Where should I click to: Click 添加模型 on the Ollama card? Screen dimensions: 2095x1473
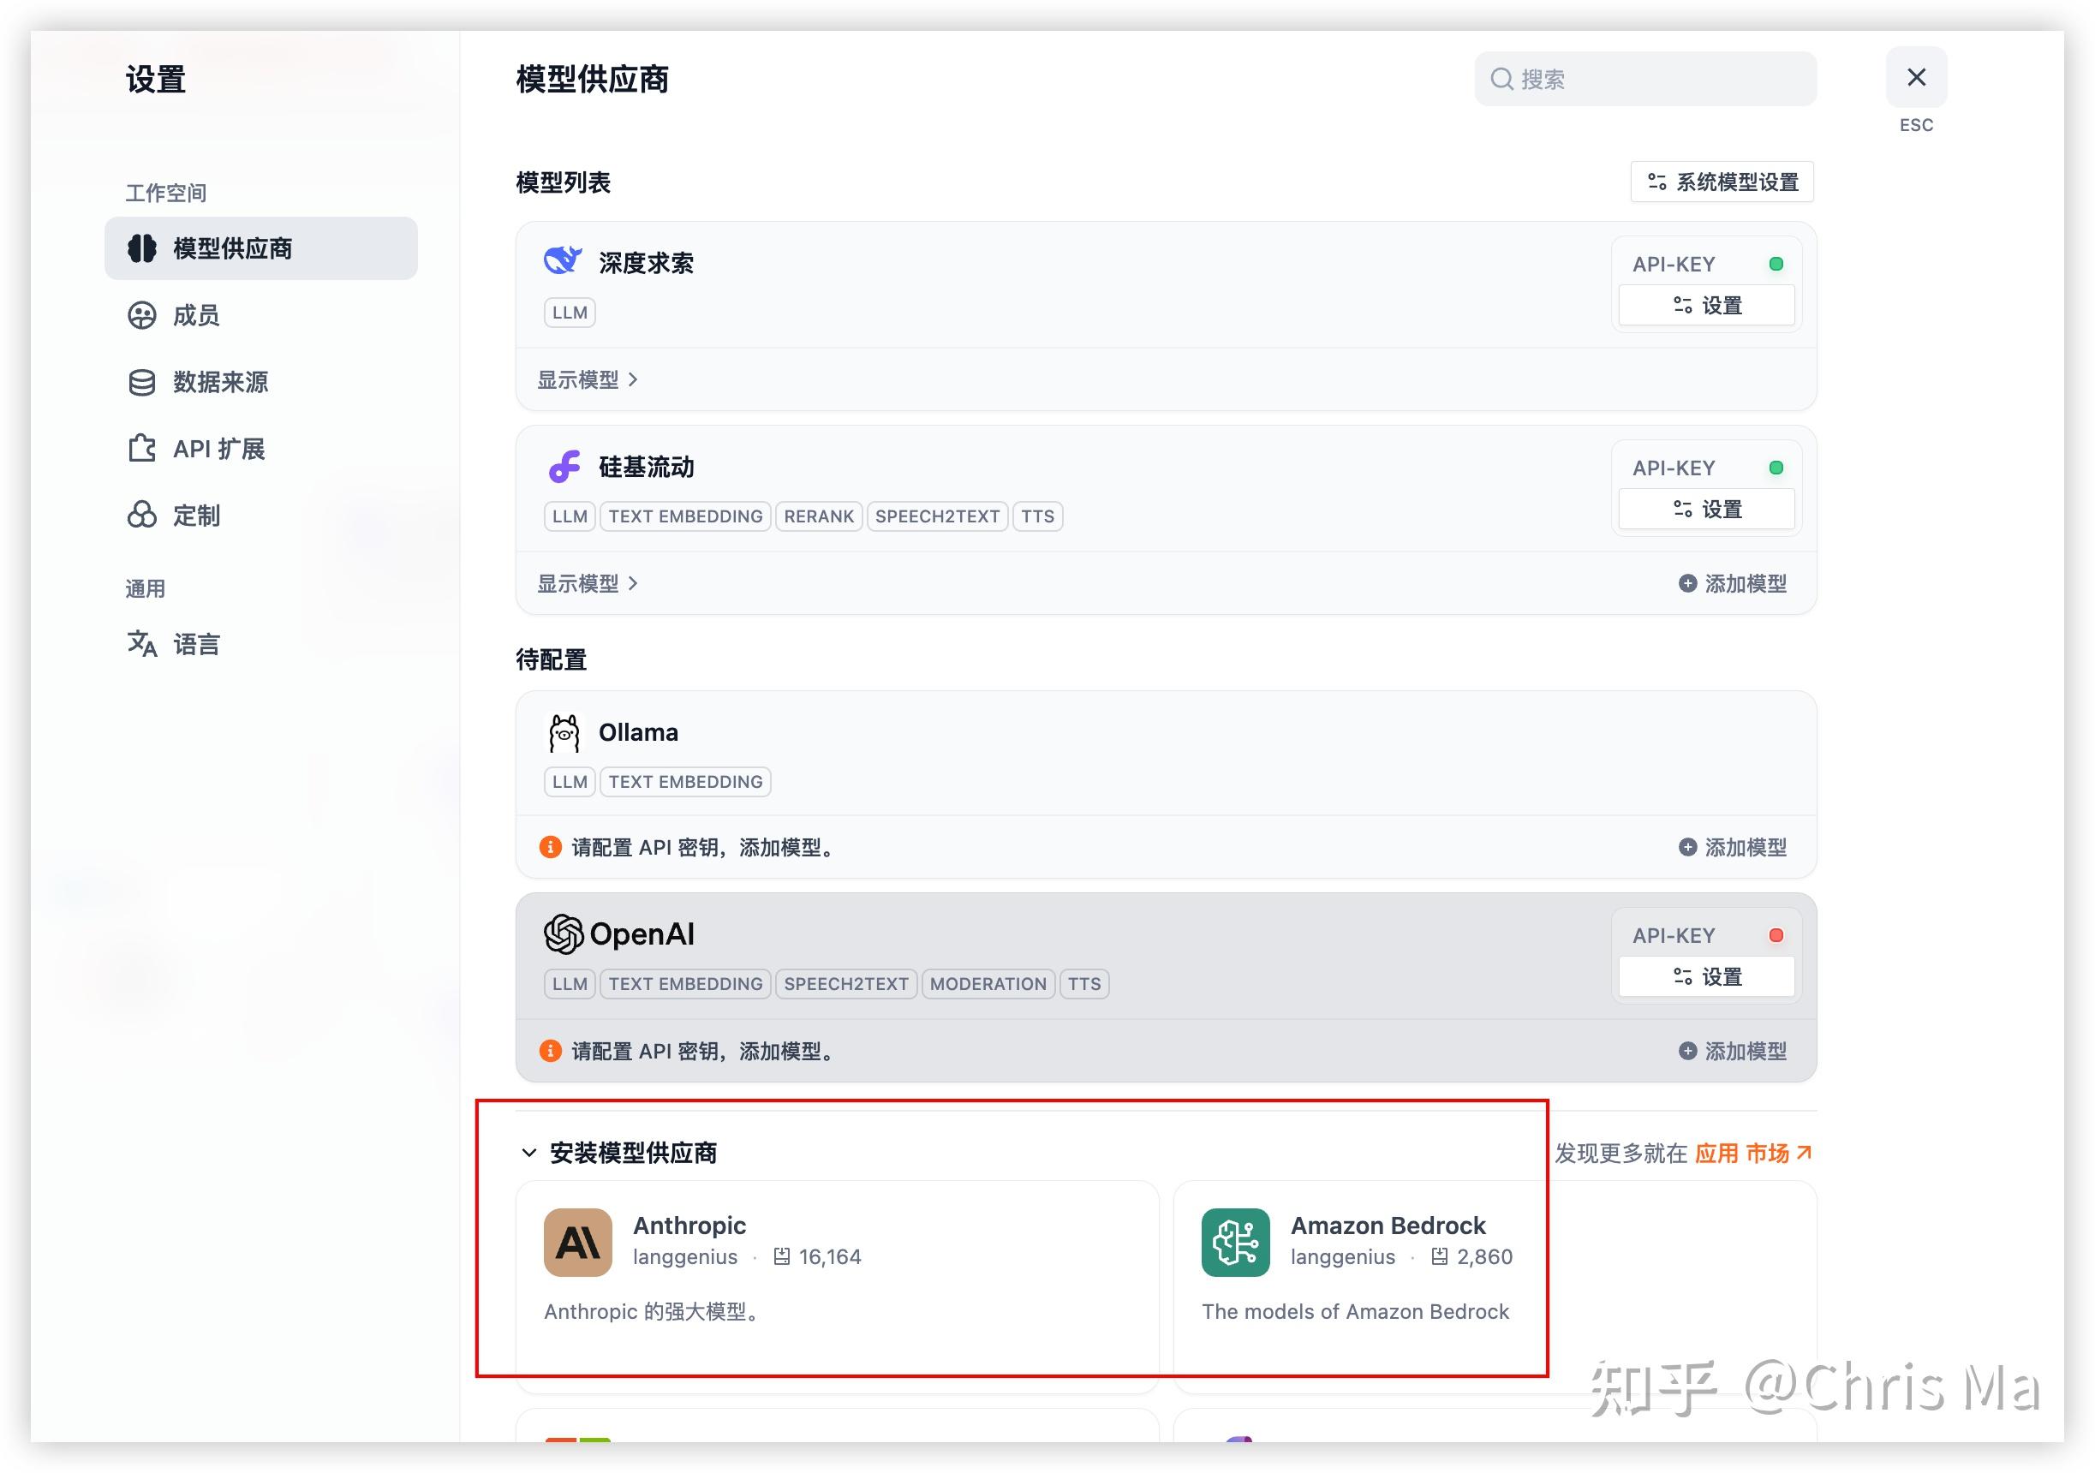tap(1732, 847)
